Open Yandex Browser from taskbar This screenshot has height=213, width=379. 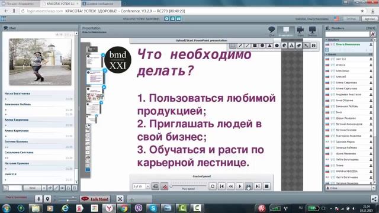pos(109,208)
